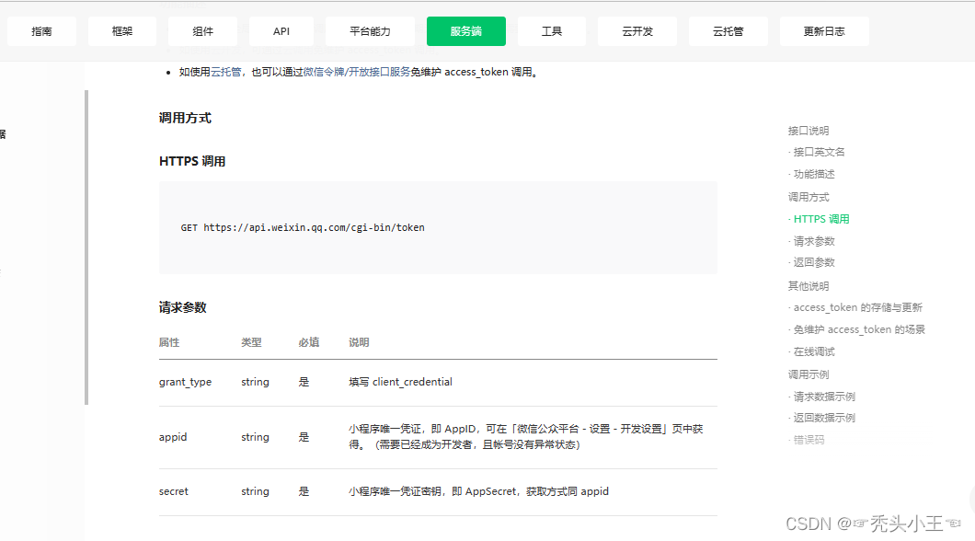Jump to 接口说明 in outline
Viewport: 975px width, 541px height.
(809, 131)
